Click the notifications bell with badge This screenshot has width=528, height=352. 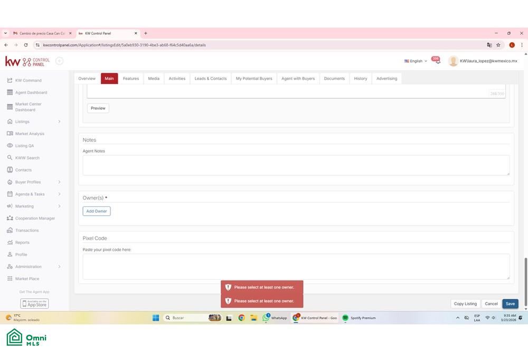(436, 60)
